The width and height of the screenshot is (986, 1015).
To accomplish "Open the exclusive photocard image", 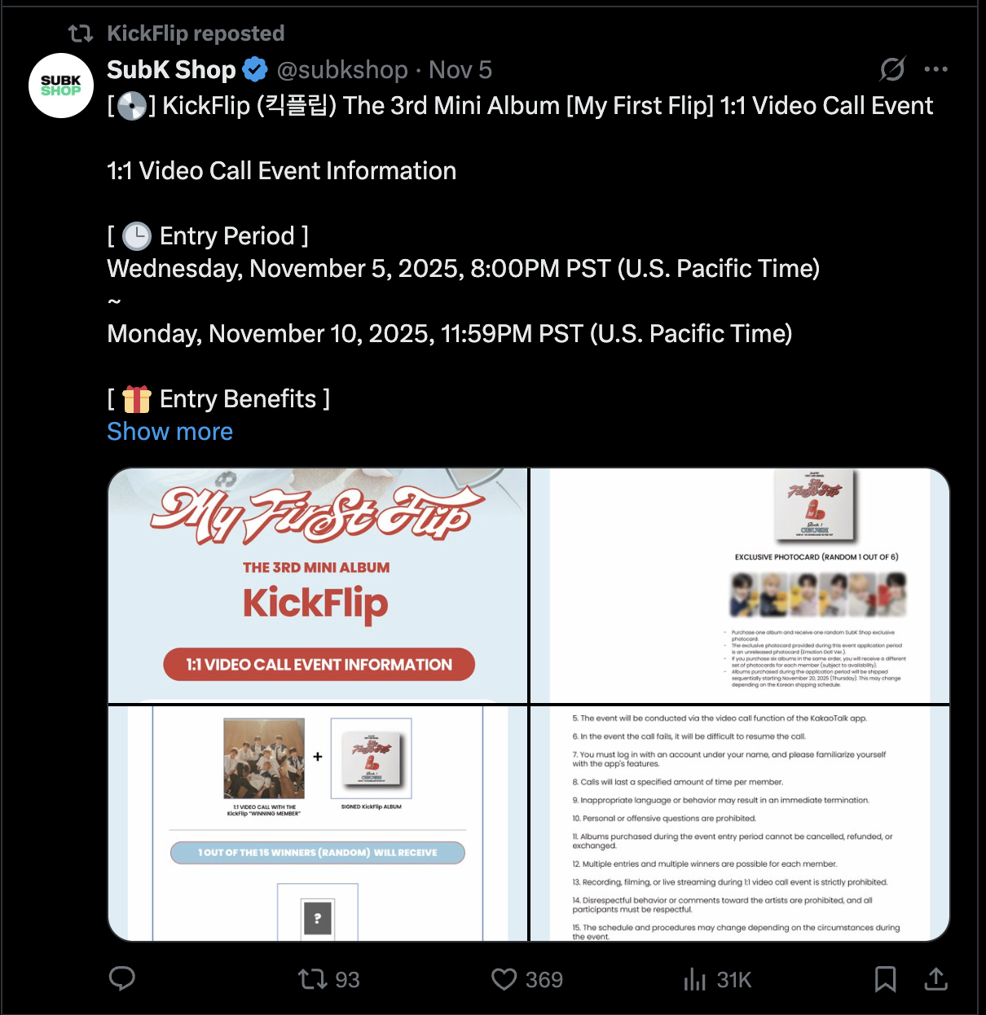I will click(x=740, y=586).
